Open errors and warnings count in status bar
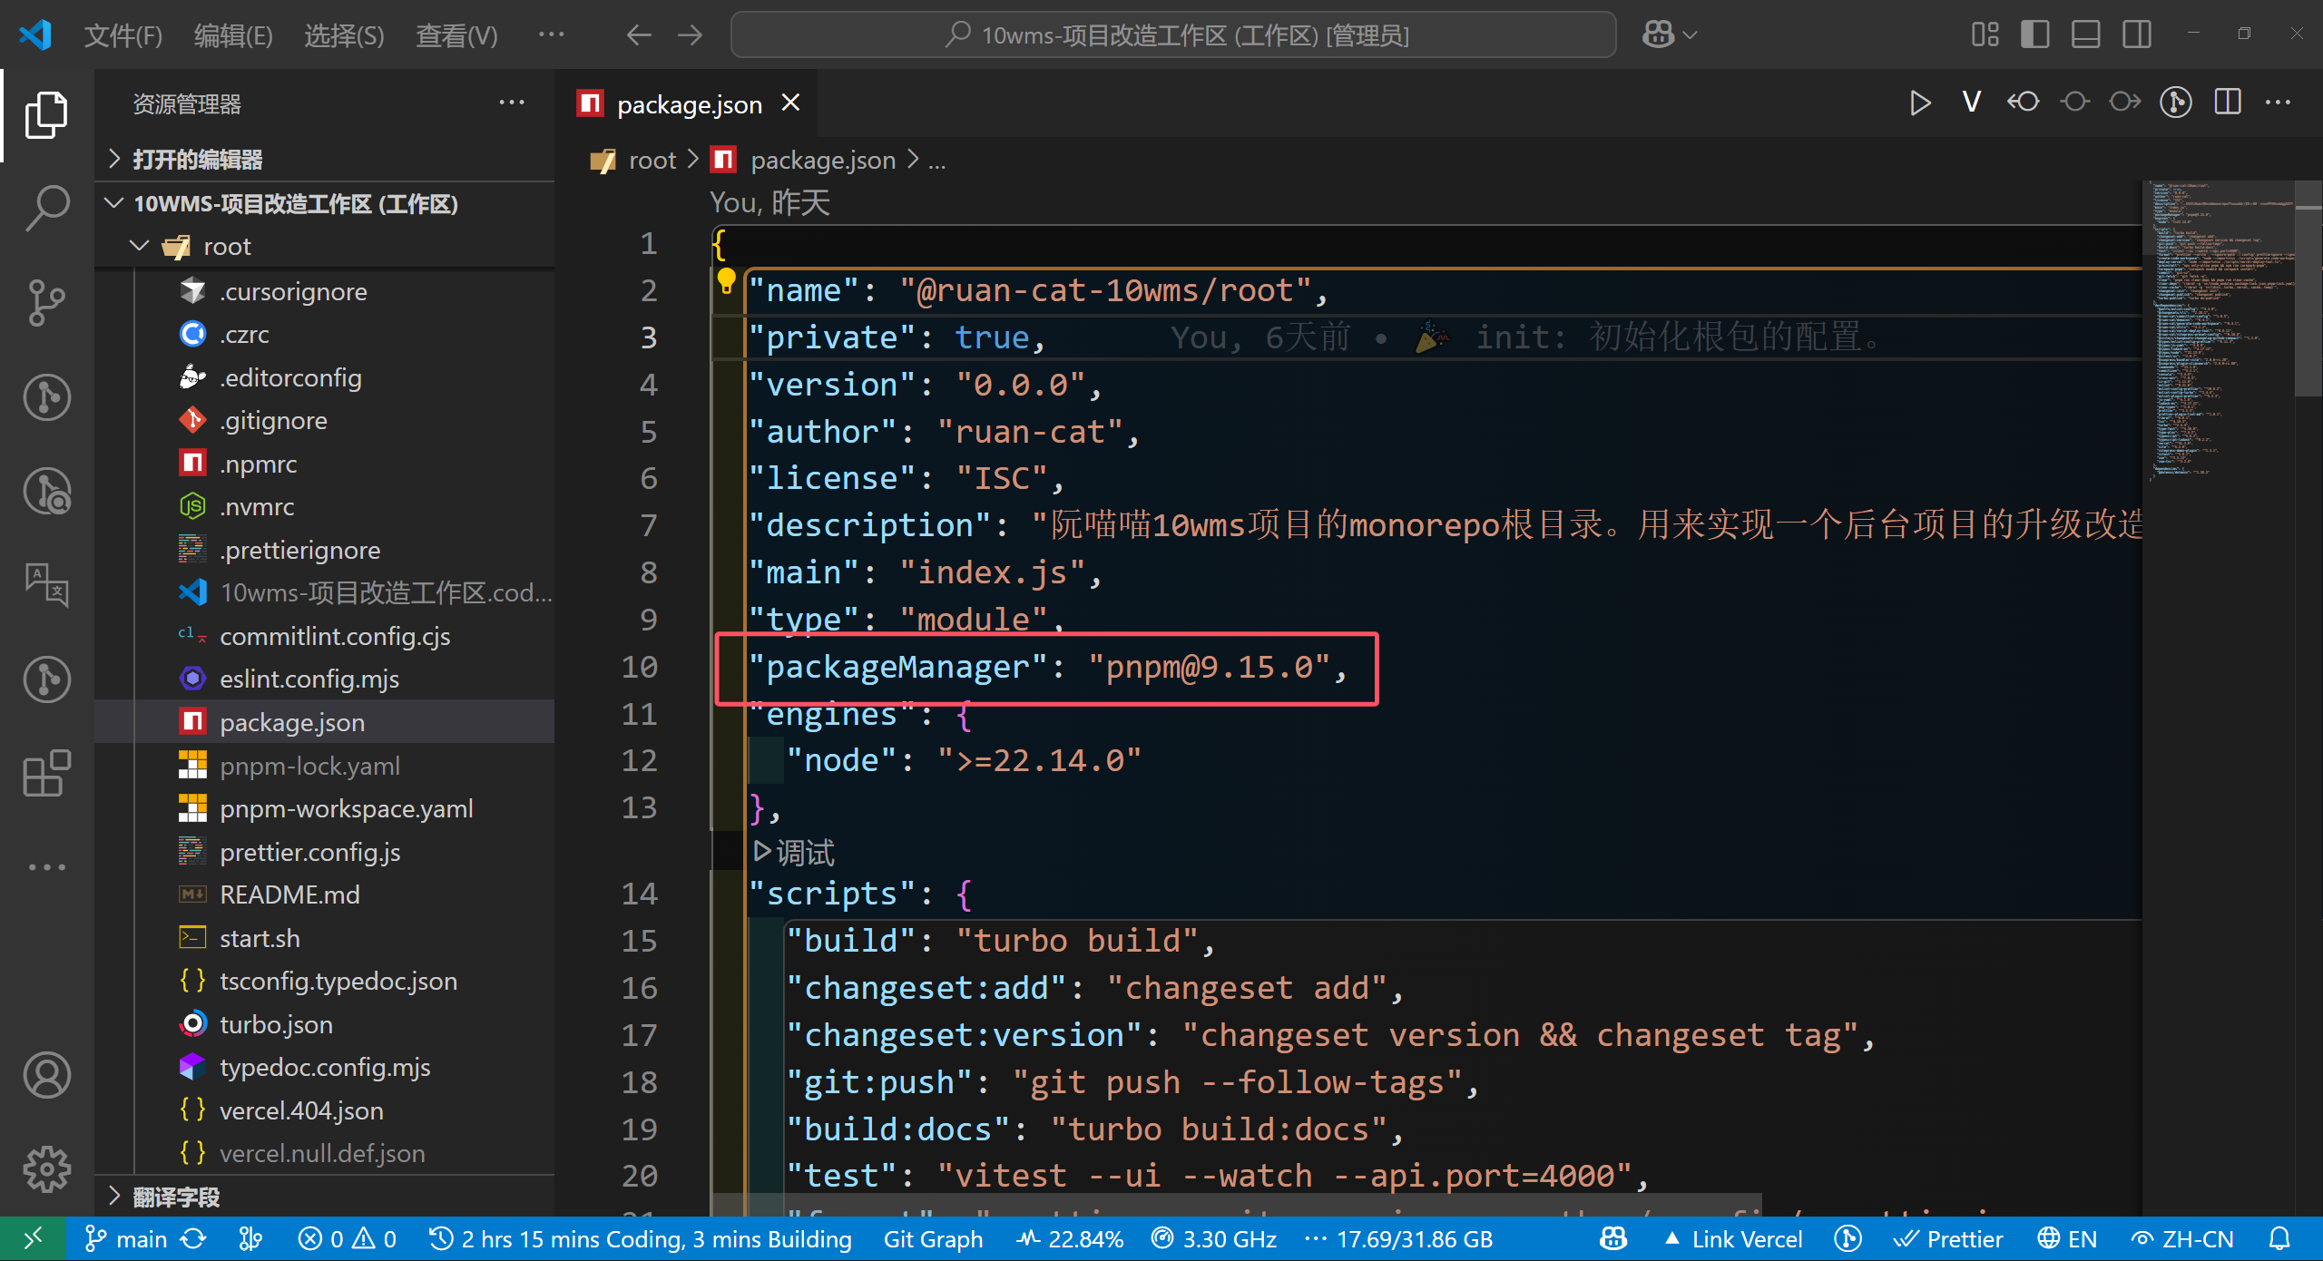The width and height of the screenshot is (2323, 1261). click(x=348, y=1239)
